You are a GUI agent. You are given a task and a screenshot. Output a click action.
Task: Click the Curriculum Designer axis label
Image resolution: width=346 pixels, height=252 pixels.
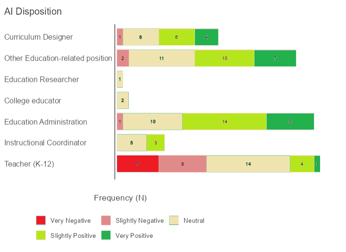tap(39, 37)
